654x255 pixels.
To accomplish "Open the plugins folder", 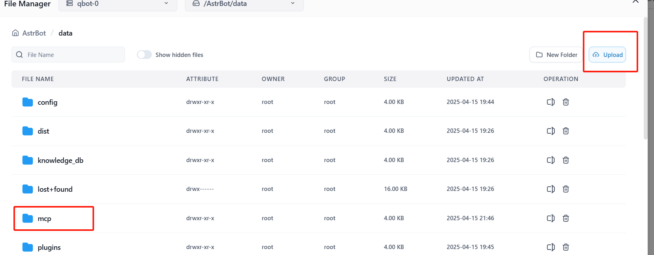I will click(x=49, y=247).
